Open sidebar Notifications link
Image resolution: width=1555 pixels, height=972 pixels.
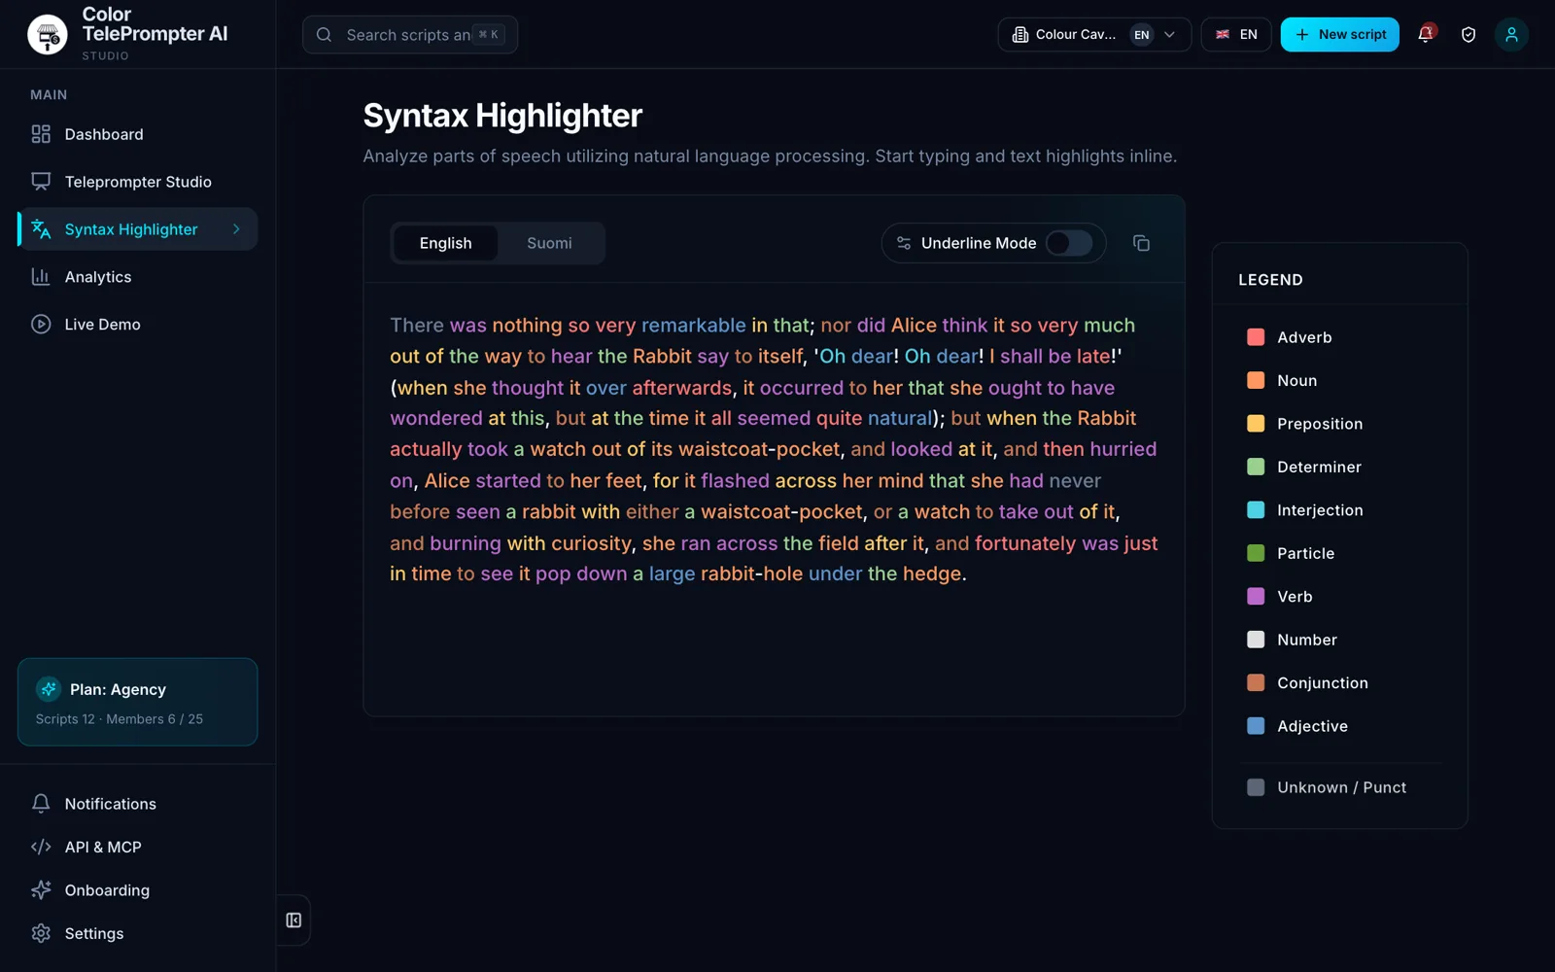pos(137,804)
